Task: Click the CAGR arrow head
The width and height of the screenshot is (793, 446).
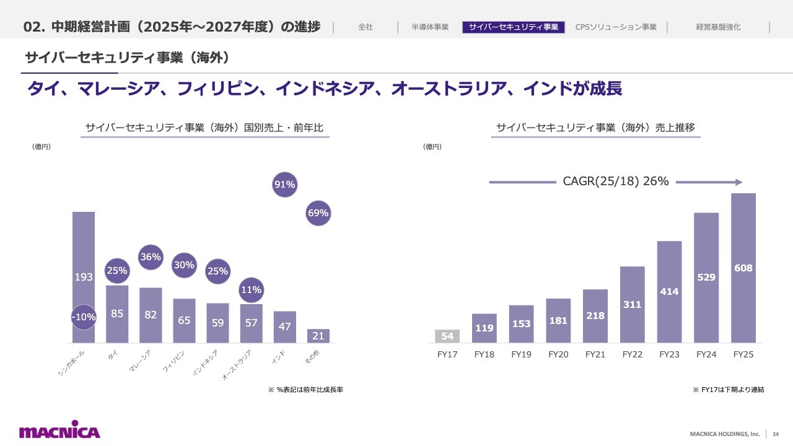Action: tap(738, 182)
